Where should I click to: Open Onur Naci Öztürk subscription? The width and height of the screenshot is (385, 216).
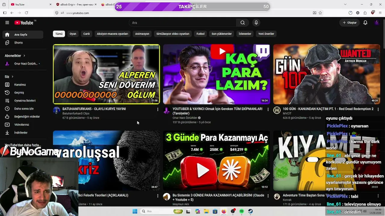[x=23, y=64]
